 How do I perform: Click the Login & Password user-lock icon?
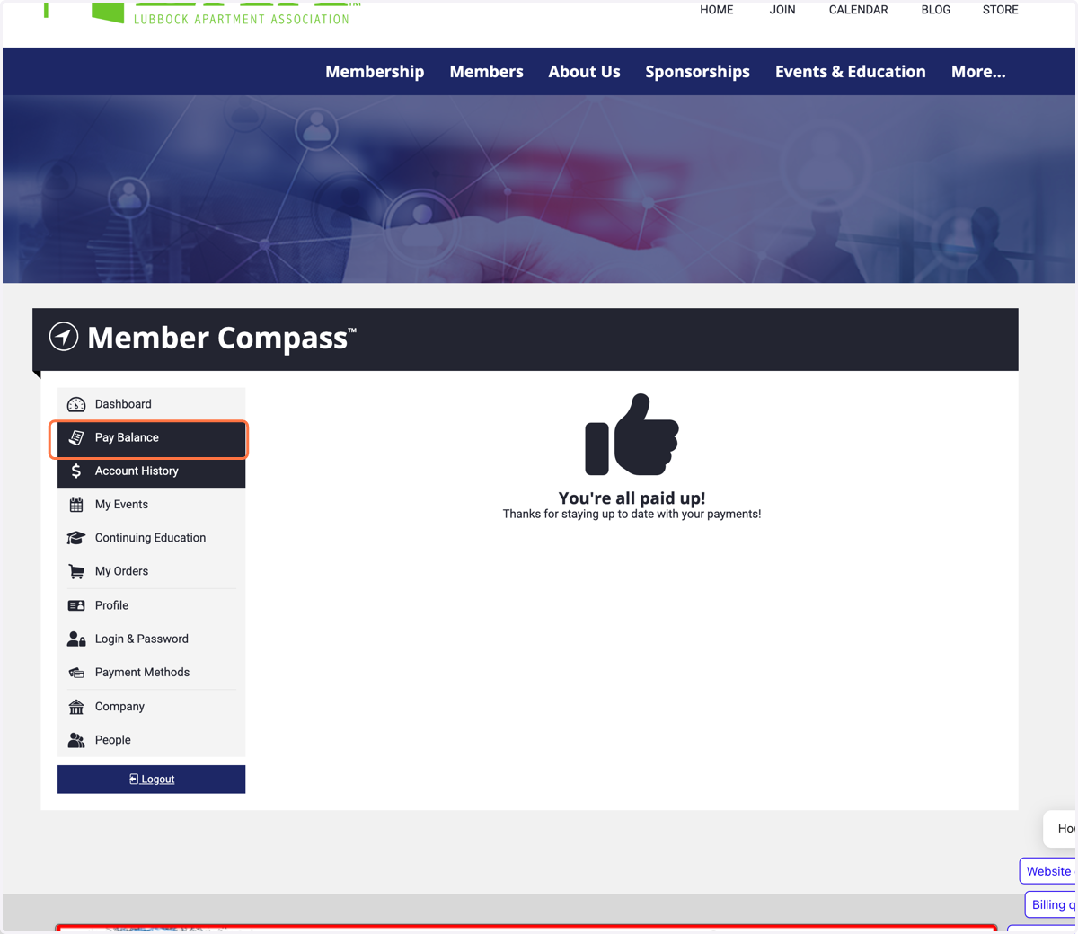(x=76, y=639)
